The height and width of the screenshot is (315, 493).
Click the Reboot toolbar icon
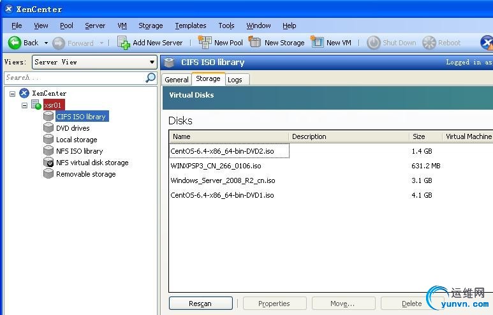point(429,43)
